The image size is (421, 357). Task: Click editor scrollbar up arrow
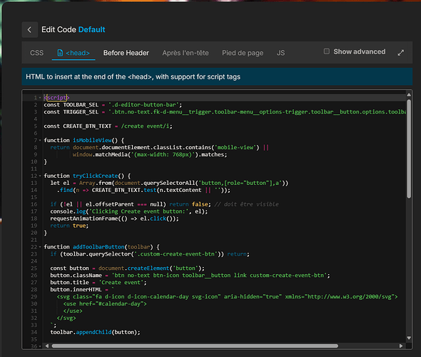409,94
